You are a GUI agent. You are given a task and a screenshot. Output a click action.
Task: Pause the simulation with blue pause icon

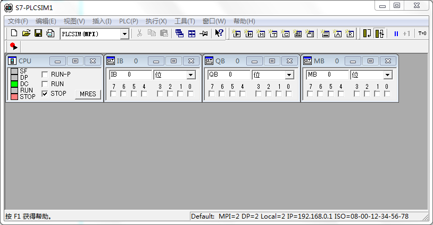pyautogui.click(x=396, y=34)
